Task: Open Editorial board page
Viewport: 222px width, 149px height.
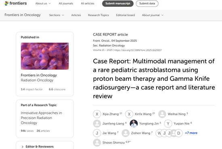Action: click(x=126, y=15)
